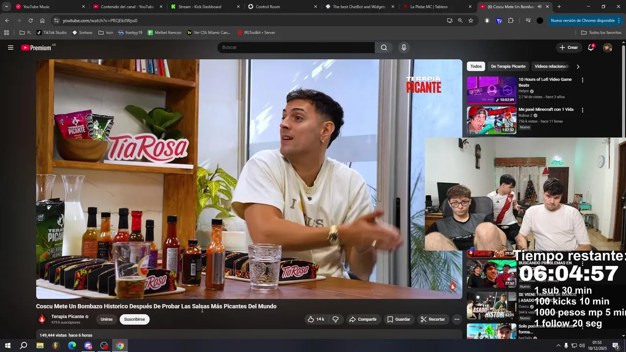
Task: View site information icon in address bar
Action: coord(56,21)
